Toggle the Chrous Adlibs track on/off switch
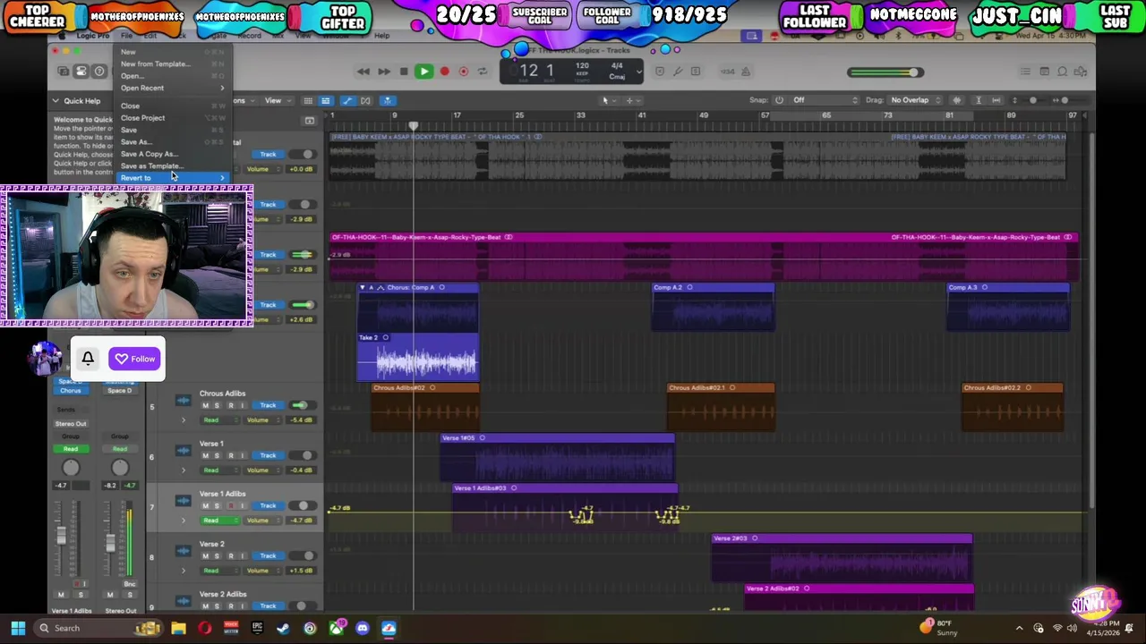This screenshot has width=1146, height=644. coord(302,405)
